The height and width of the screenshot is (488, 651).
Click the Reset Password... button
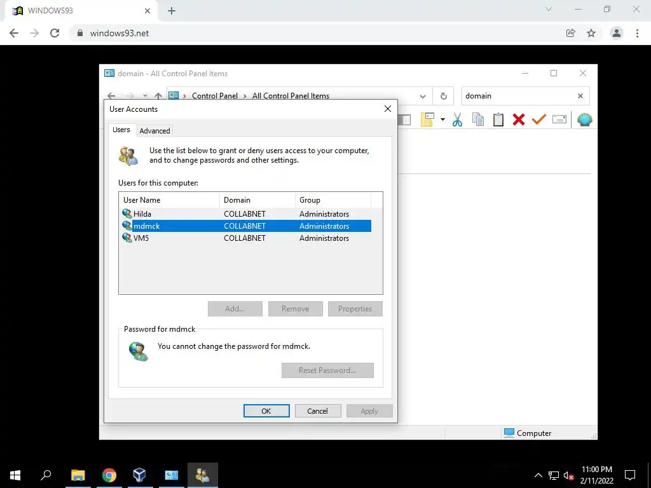point(327,370)
